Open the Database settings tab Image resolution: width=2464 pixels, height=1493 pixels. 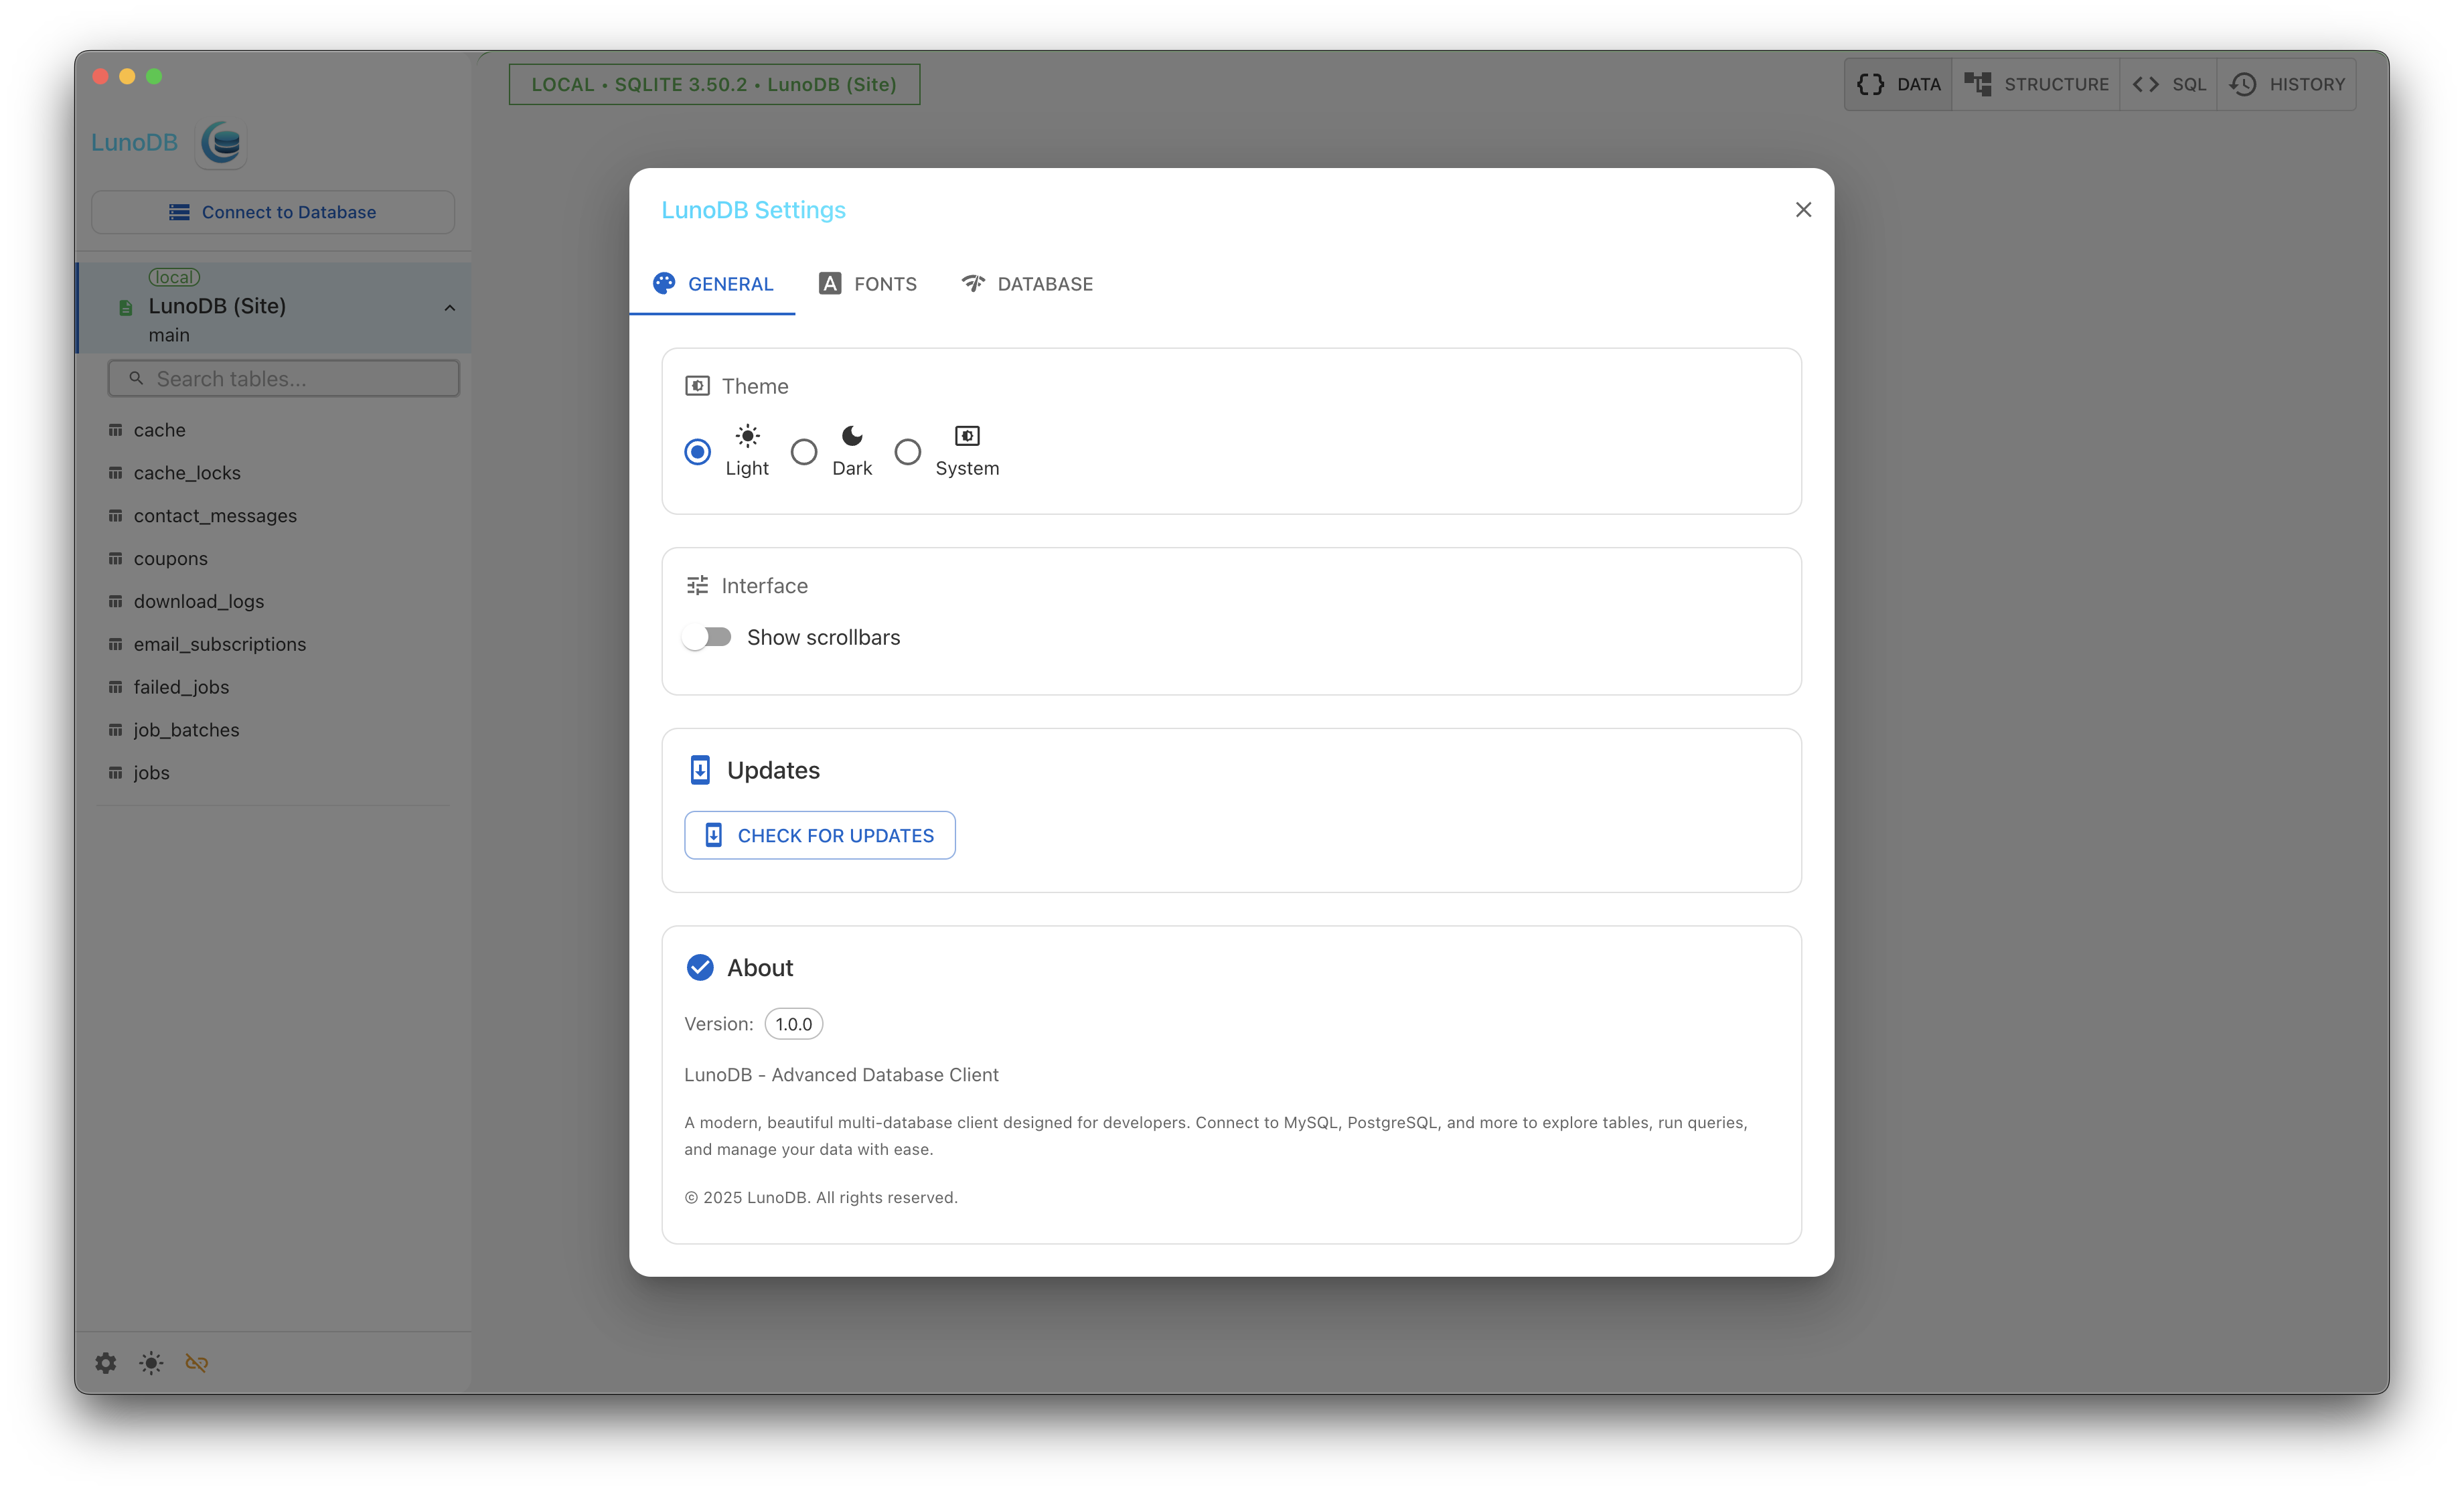click(1027, 284)
